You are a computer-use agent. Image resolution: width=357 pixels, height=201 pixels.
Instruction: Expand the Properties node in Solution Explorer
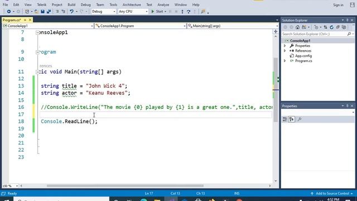[284, 46]
